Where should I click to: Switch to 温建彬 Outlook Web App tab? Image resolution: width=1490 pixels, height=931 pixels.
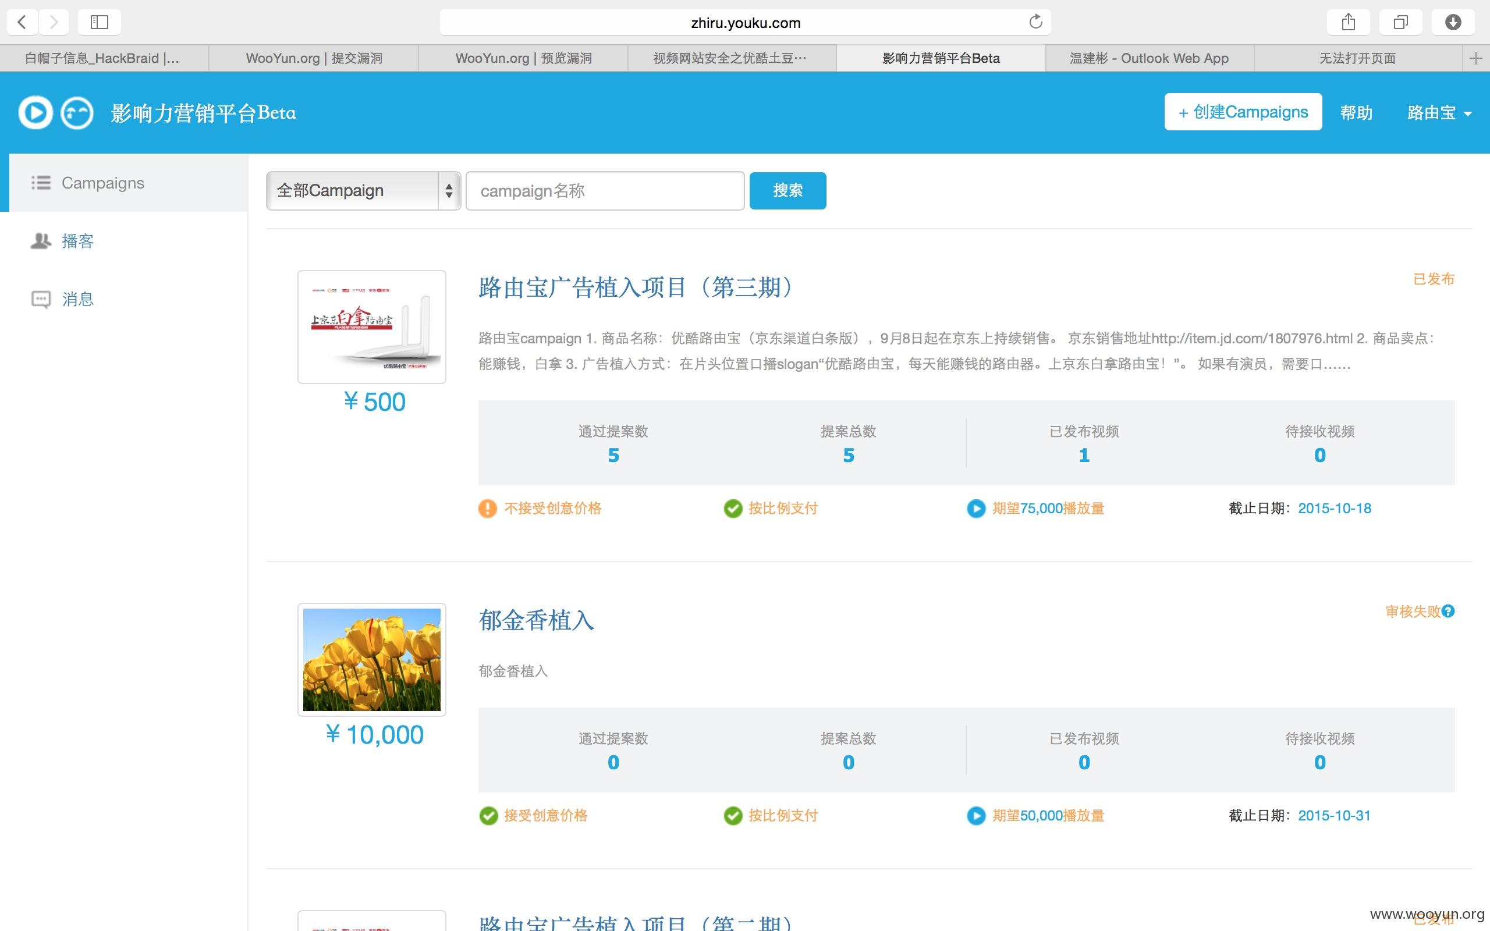(x=1150, y=59)
